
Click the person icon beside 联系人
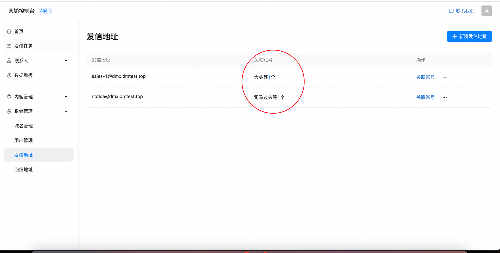[9, 61]
